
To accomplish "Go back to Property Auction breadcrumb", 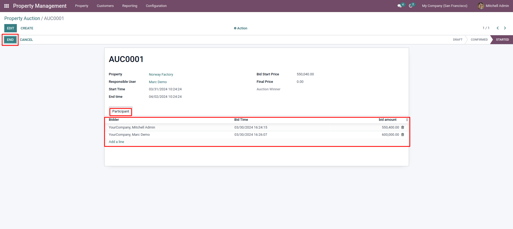I will 22,18.
